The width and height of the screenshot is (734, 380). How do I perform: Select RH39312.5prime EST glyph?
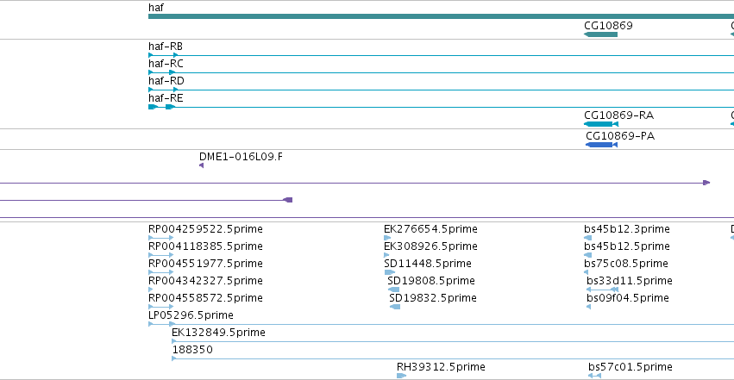[402, 376]
